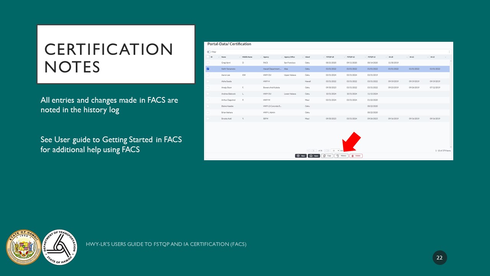Click the name Brian Ikehara
This screenshot has height=276, width=490.
pos(227,112)
